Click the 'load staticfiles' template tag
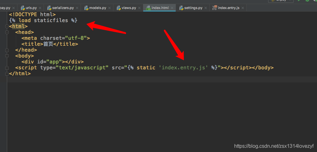The height and width of the screenshot is (152, 317). [x=43, y=21]
